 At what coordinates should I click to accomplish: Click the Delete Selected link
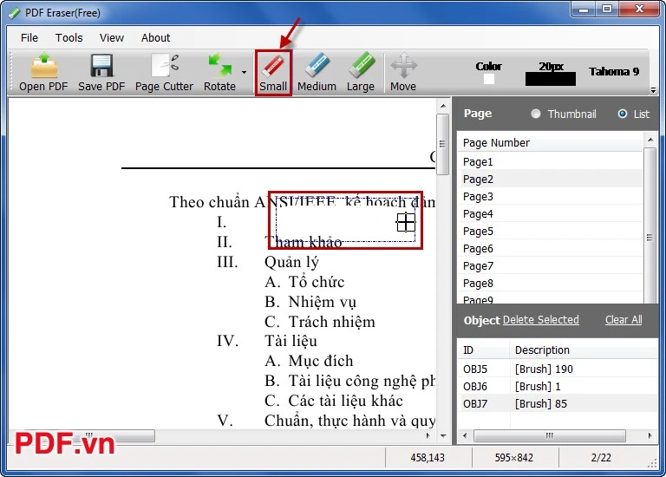[541, 320]
